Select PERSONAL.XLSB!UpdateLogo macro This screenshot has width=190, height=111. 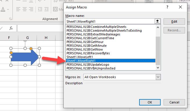(88, 65)
